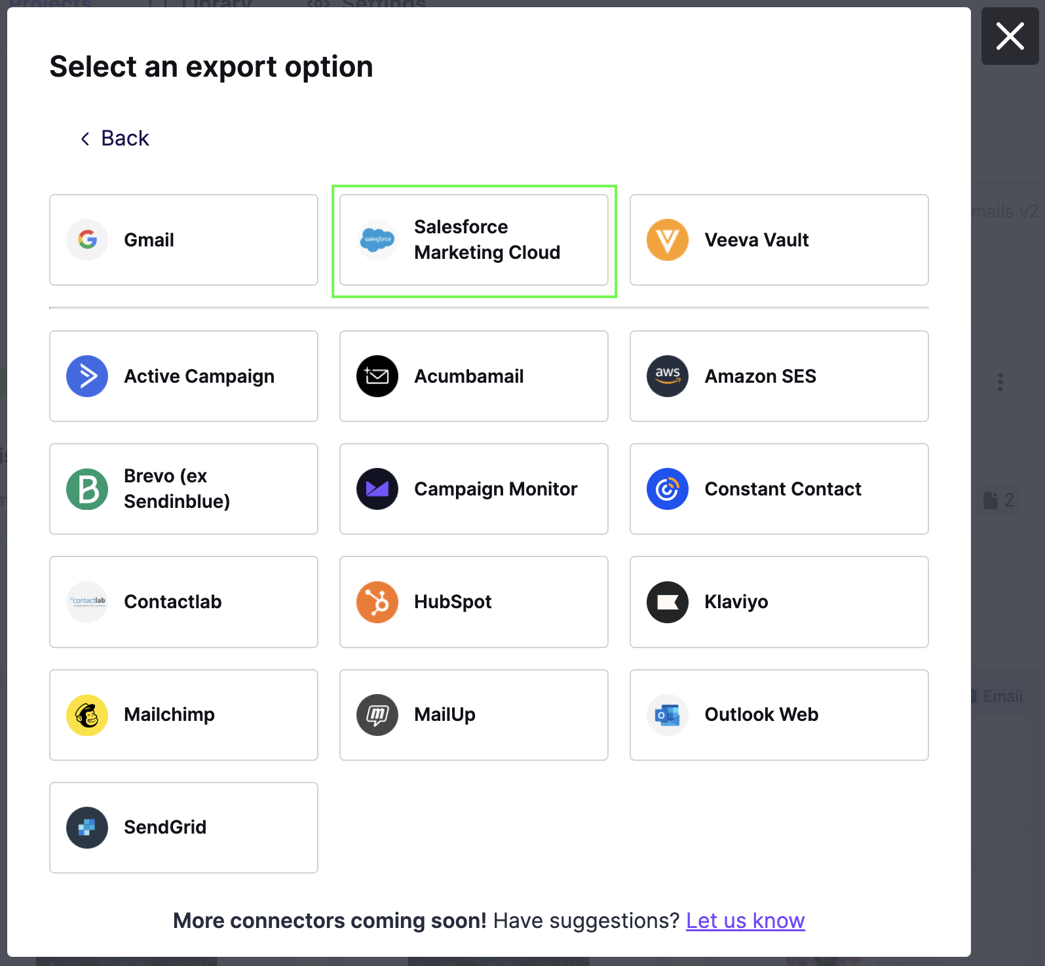Click the Veeva Vault orange logo
This screenshot has width=1045, height=966.
tap(668, 240)
